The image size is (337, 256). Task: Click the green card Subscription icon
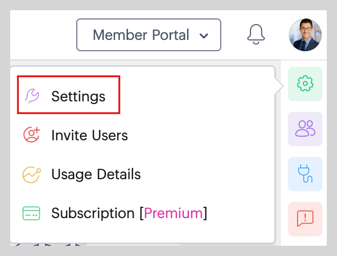pos(32,213)
